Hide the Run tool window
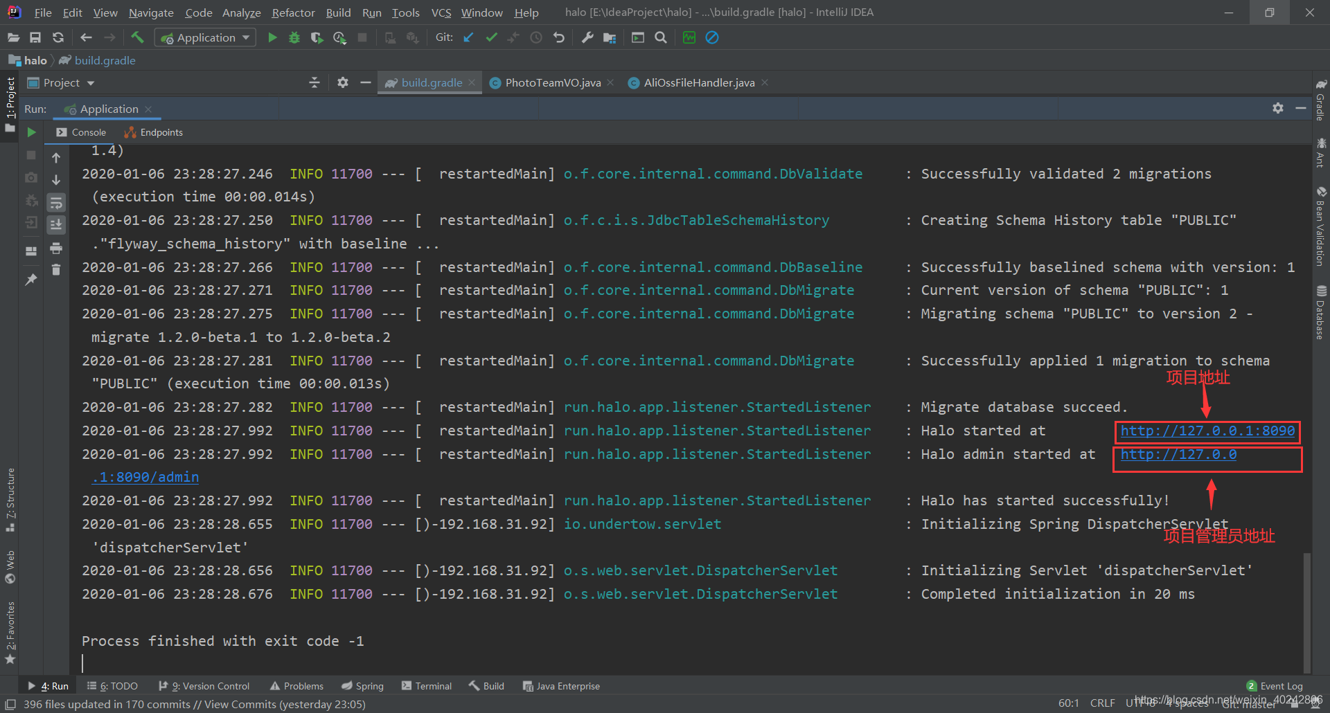Screen dimensions: 1330x713 click(1301, 108)
